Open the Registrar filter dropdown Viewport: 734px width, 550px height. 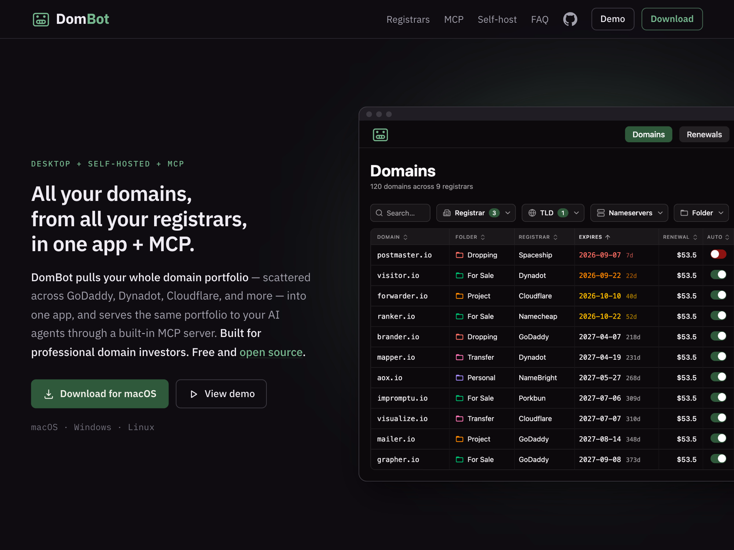[476, 213]
